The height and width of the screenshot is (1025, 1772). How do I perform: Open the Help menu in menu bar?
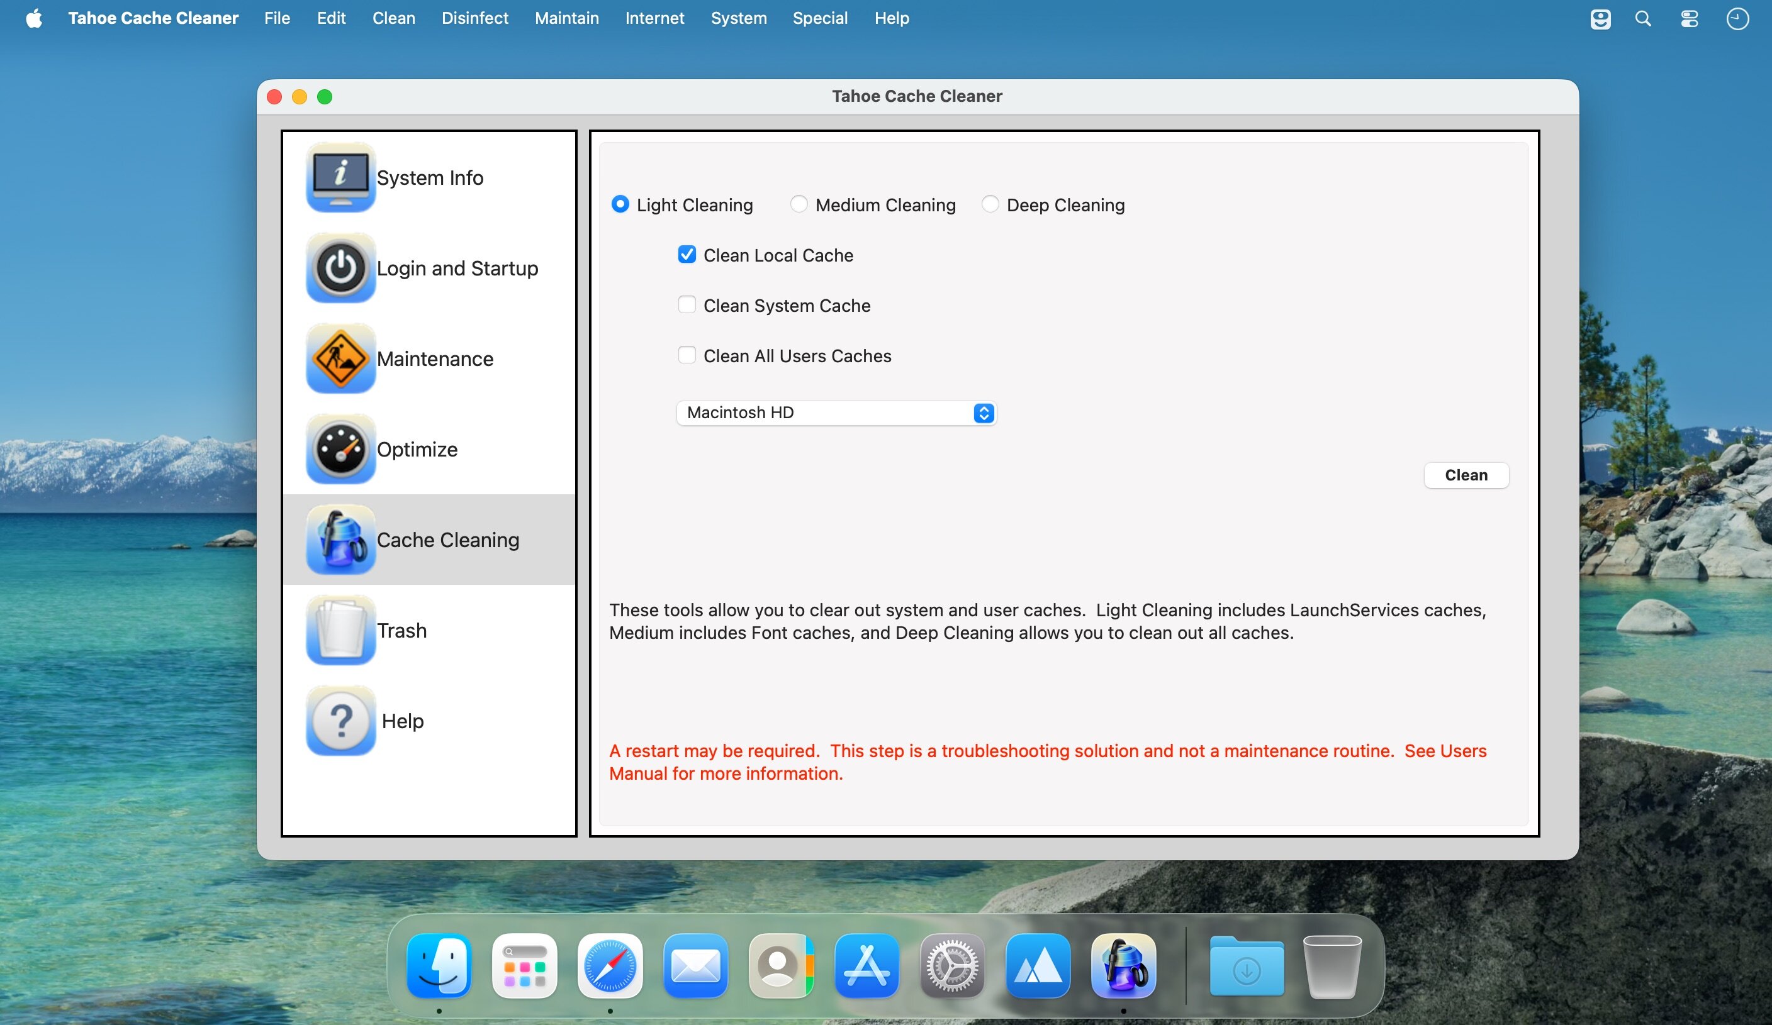892,18
